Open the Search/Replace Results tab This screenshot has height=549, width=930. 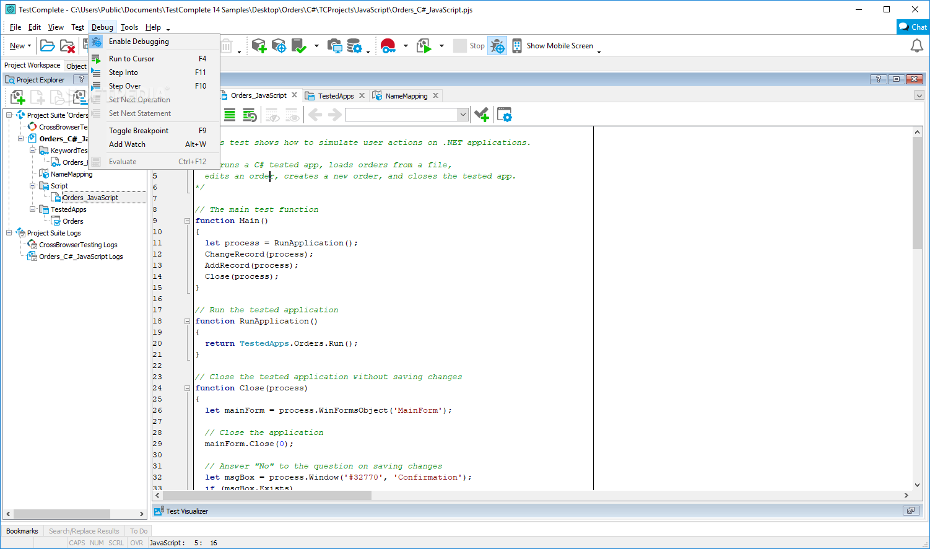[x=84, y=531]
